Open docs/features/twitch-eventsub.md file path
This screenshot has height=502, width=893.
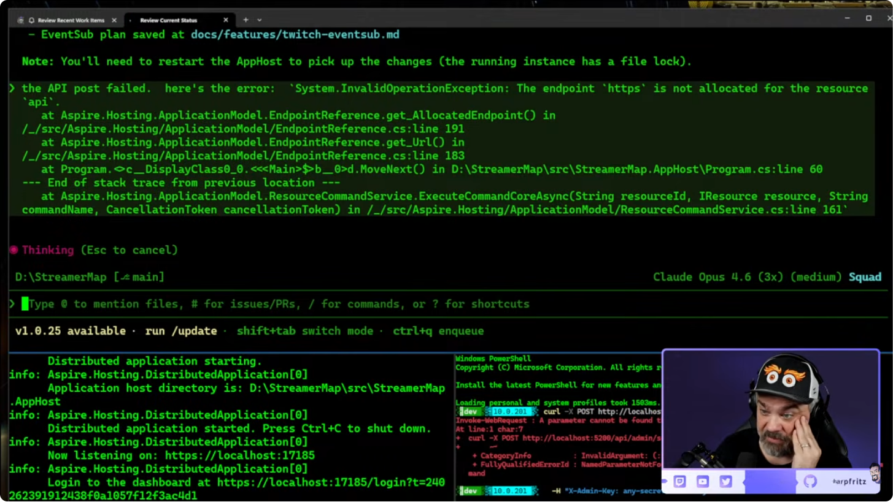tap(295, 34)
